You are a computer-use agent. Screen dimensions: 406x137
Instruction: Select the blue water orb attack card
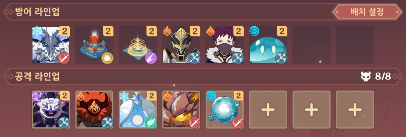click(224, 109)
